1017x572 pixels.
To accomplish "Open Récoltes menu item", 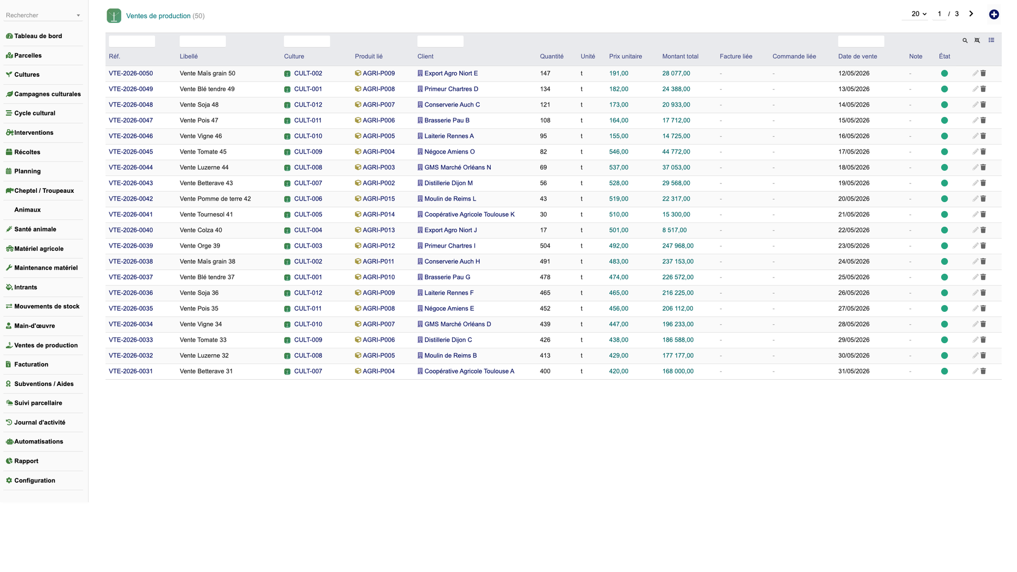I will [27, 152].
